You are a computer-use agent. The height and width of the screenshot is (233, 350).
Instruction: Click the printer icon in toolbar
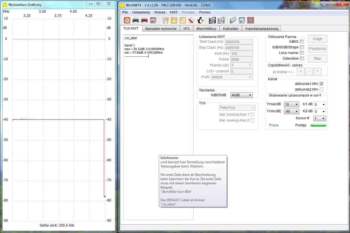click(x=136, y=20)
